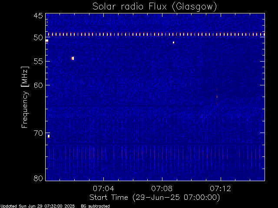Click the 07:08 time tick label
The height and width of the screenshot is (208, 278).
tap(162, 188)
